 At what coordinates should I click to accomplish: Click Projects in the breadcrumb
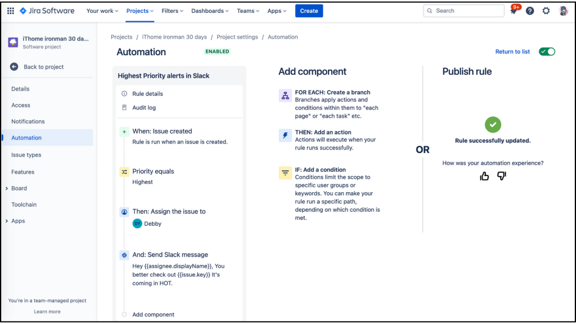click(x=121, y=37)
